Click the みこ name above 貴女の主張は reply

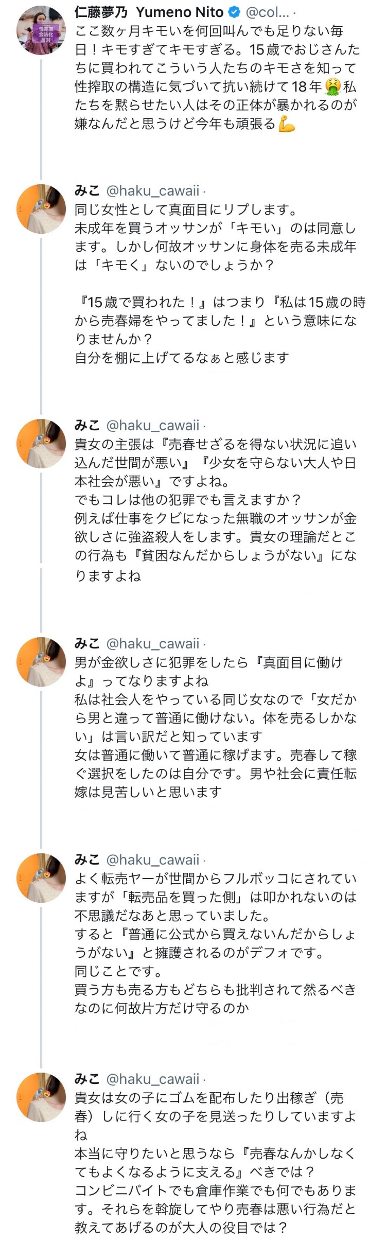point(87,425)
